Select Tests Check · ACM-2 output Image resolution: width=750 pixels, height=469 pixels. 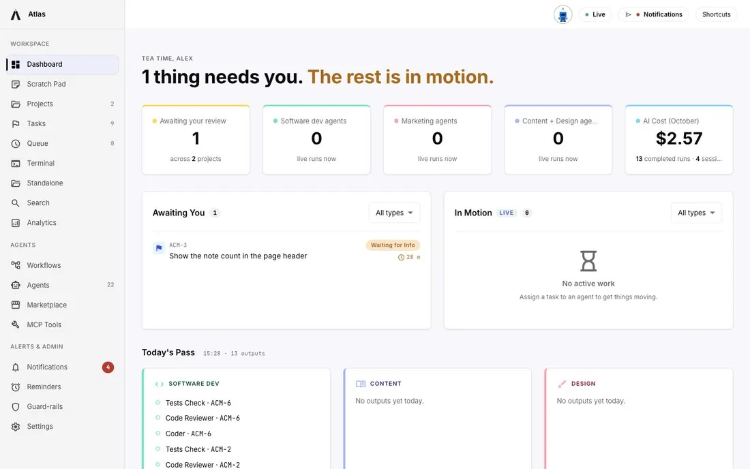tap(198, 449)
